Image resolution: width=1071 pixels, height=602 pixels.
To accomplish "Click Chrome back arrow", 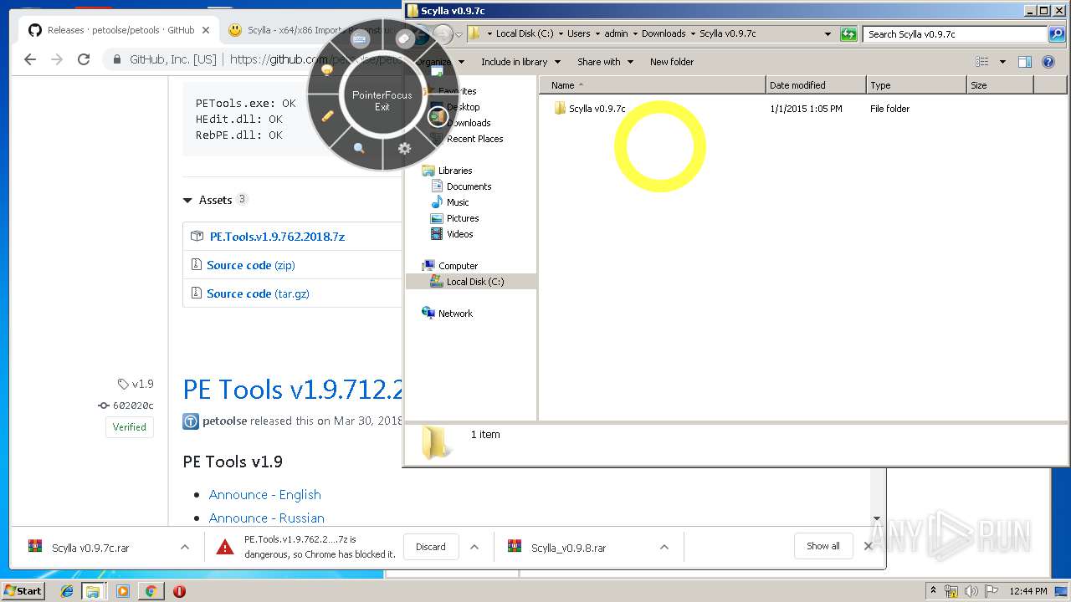I will point(30,59).
